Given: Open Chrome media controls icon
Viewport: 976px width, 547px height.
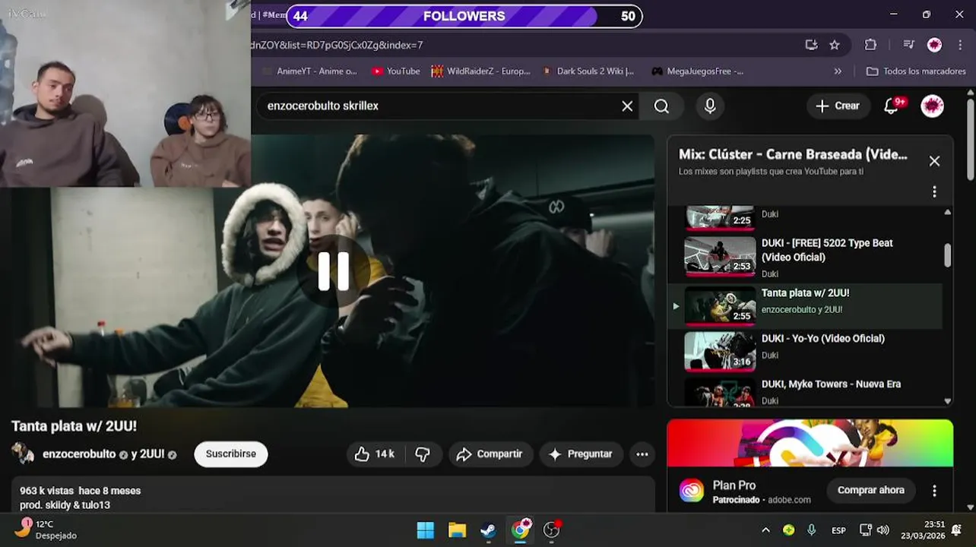Looking at the screenshot, I should coord(908,45).
